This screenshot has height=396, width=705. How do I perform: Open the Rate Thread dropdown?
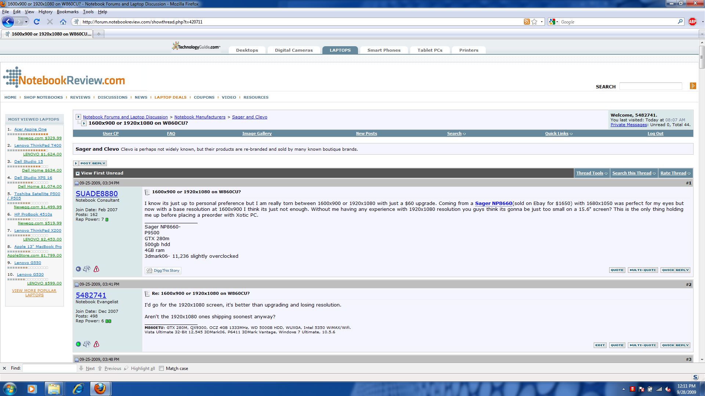675,173
